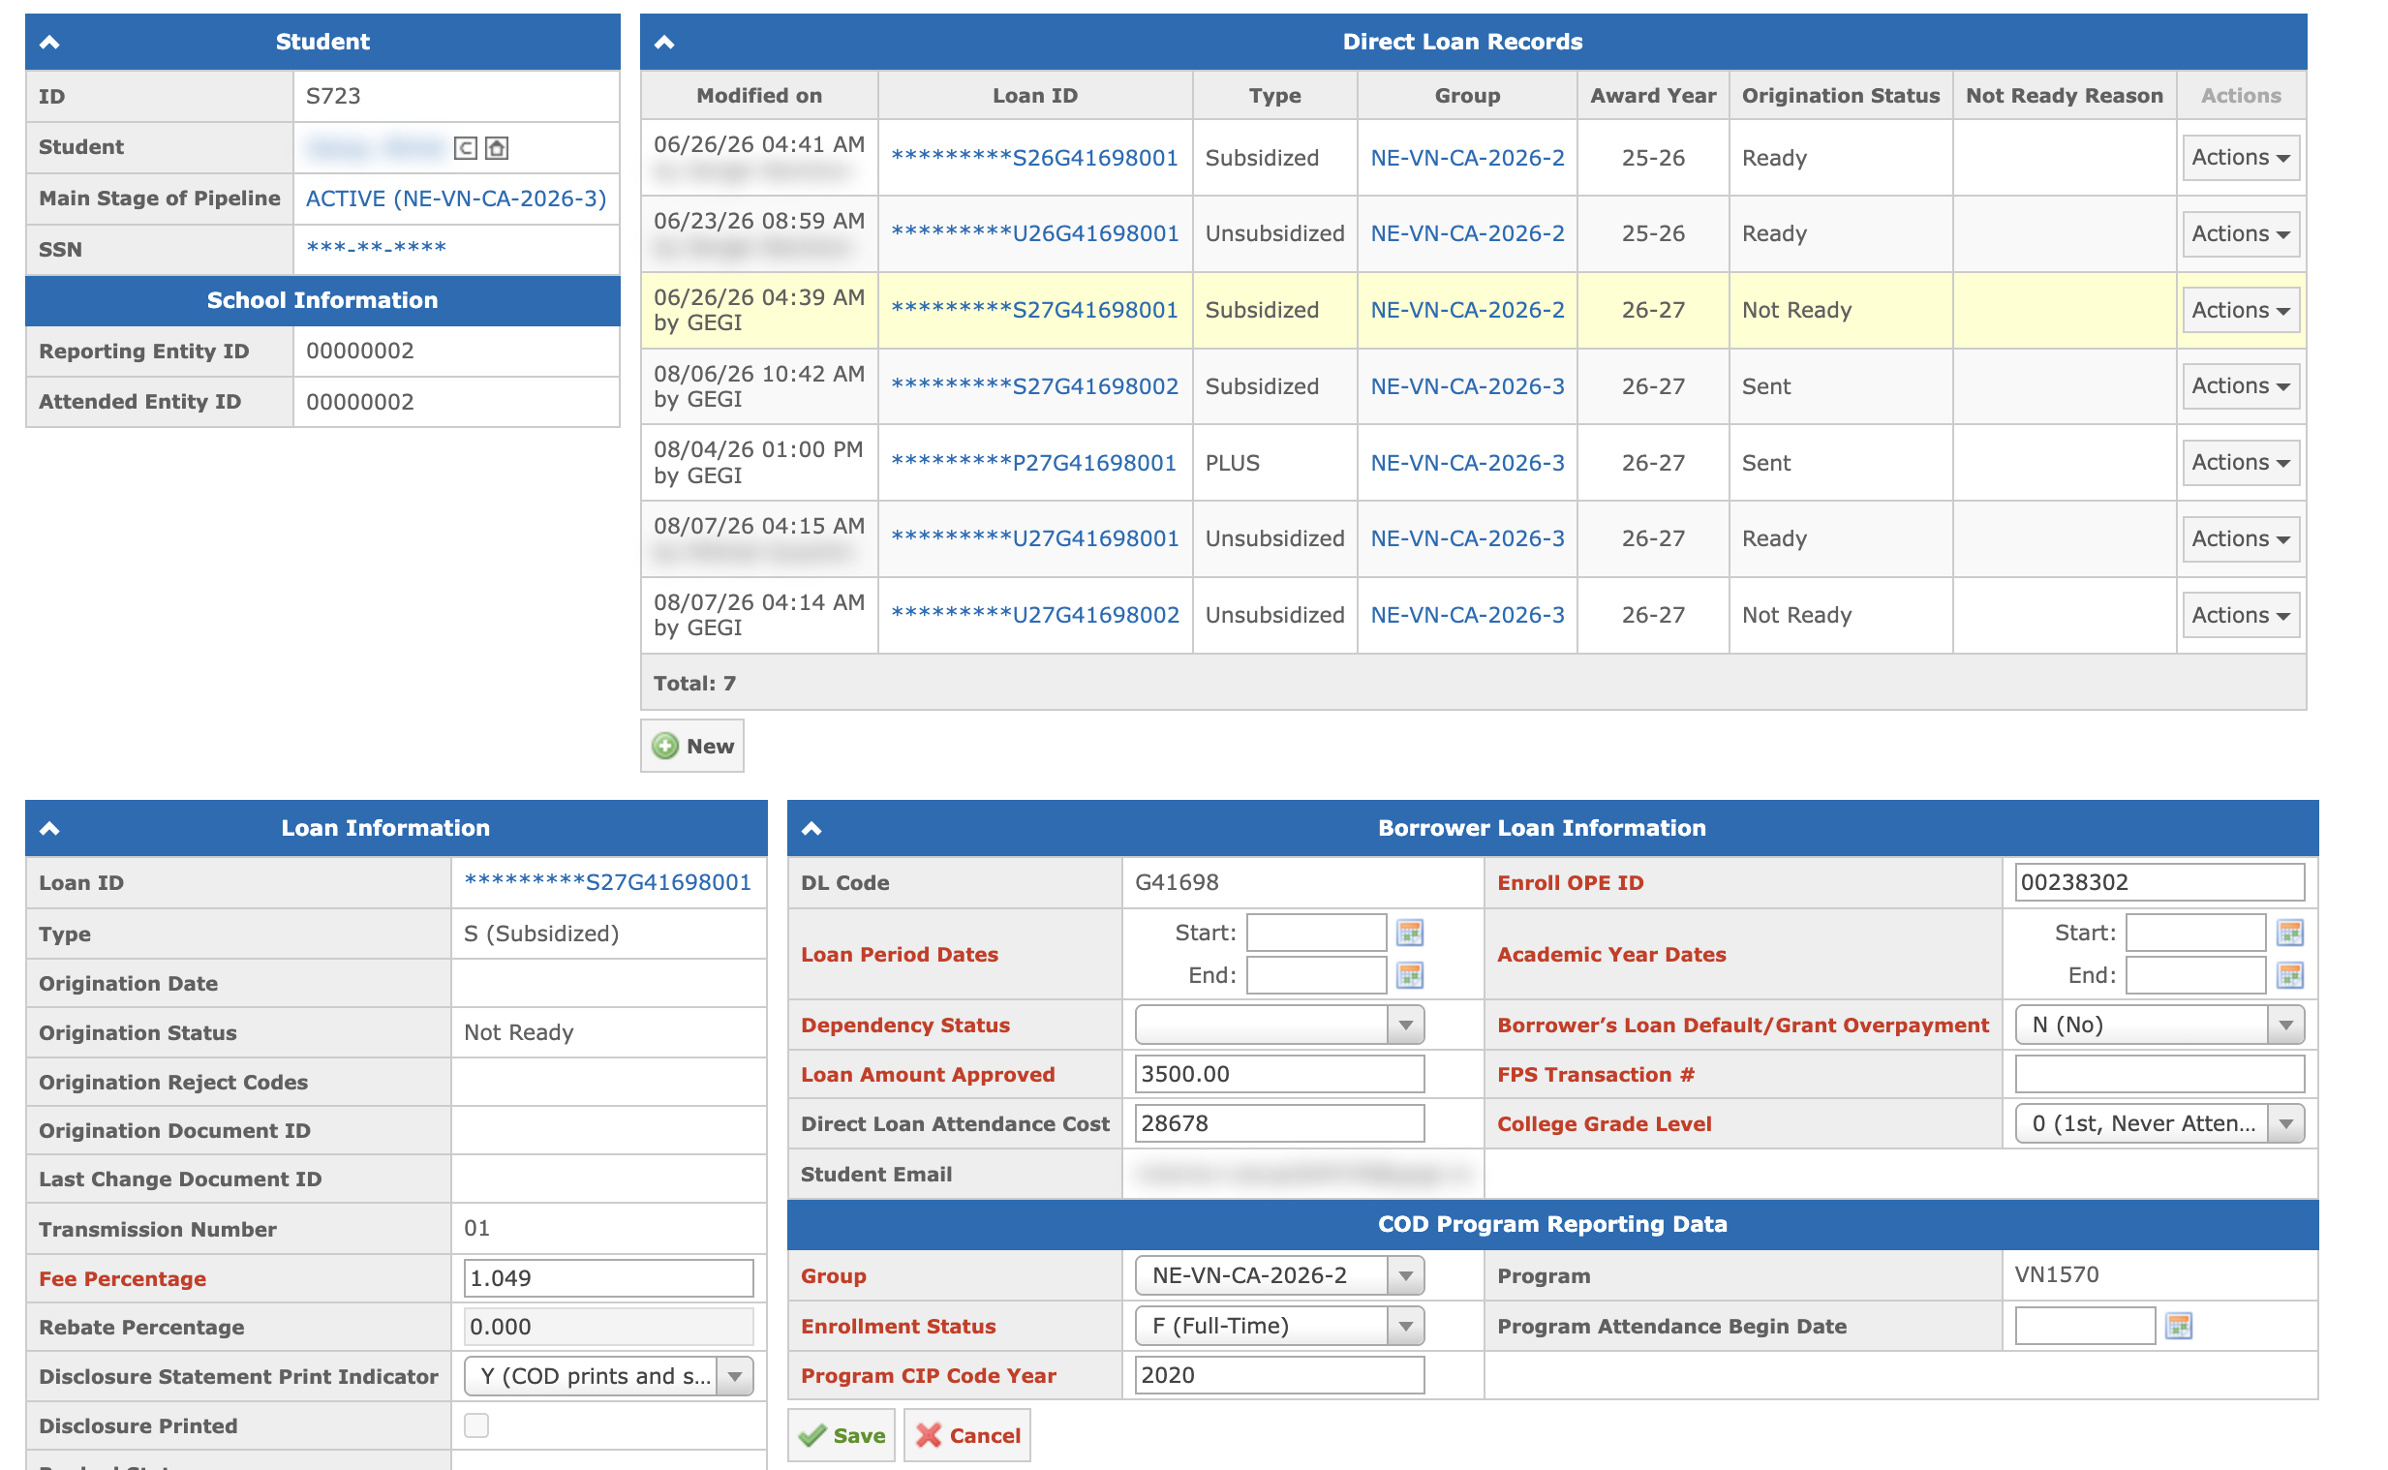Screen dimensions: 2388x1470
Task: Open calendar for Loan Period End date
Action: pos(1408,975)
